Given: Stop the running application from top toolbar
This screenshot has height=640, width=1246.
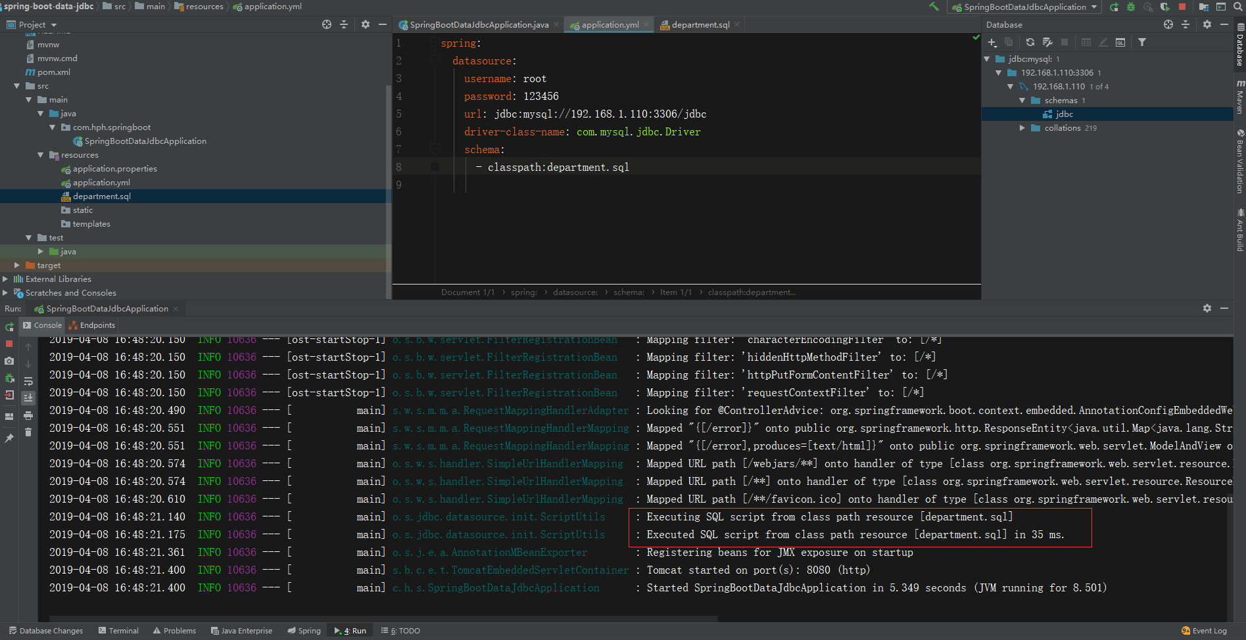Looking at the screenshot, I should [x=1182, y=7].
